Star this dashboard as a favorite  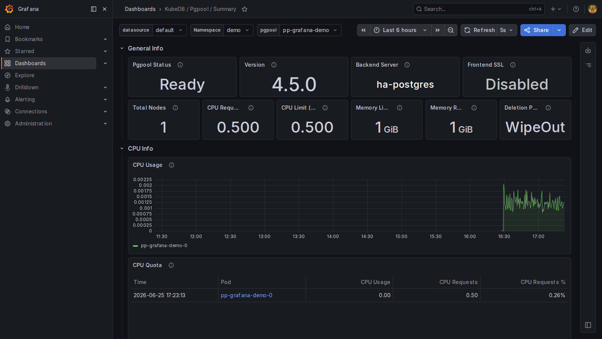tap(245, 9)
